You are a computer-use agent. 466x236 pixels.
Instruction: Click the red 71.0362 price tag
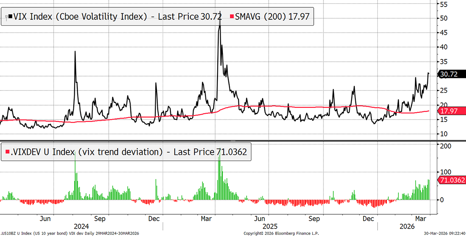pyautogui.click(x=450, y=180)
